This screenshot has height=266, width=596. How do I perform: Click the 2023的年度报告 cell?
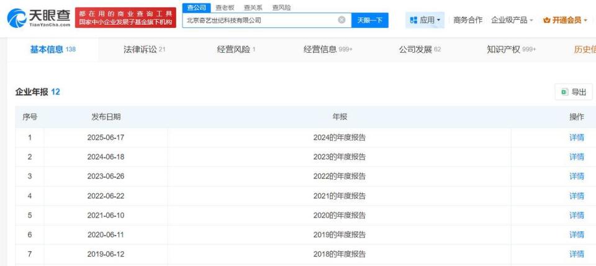coord(340,157)
